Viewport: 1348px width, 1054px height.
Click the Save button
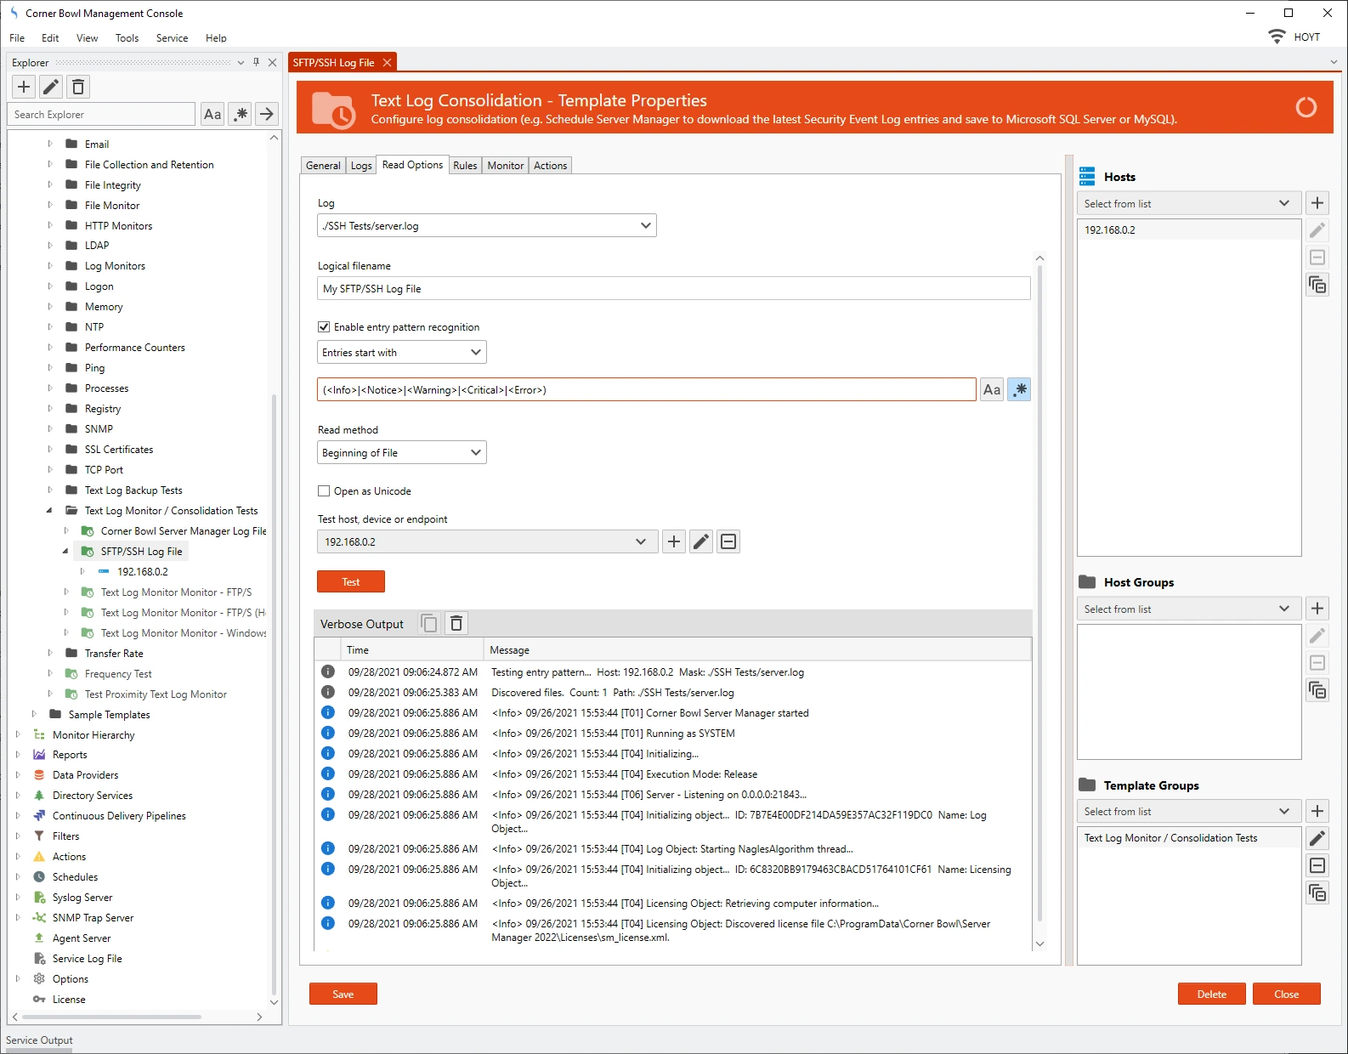pyautogui.click(x=343, y=994)
